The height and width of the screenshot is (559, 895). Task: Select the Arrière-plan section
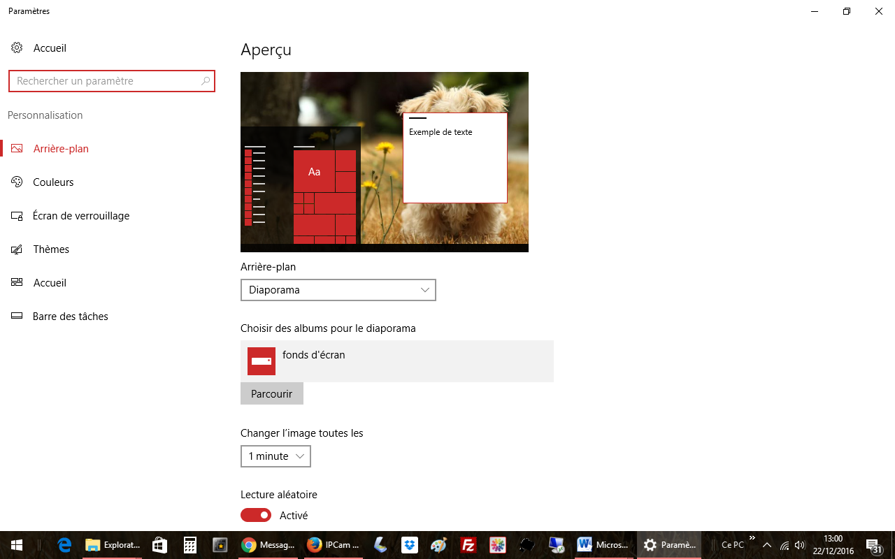click(61, 149)
